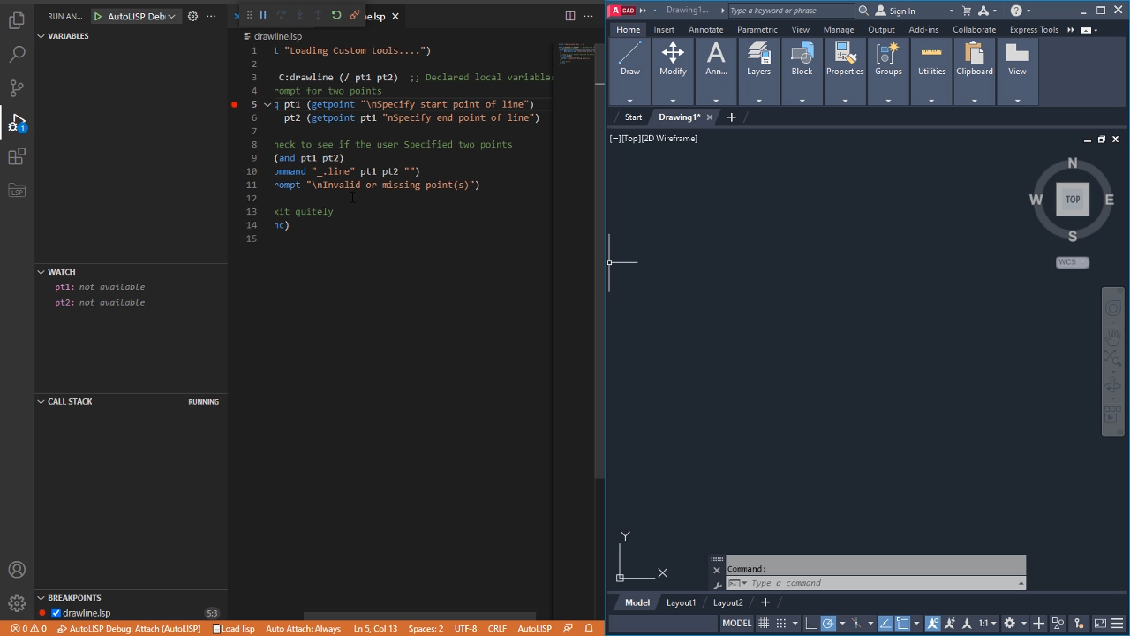Toggle the grid display in AutoCAD status bar

(763, 623)
